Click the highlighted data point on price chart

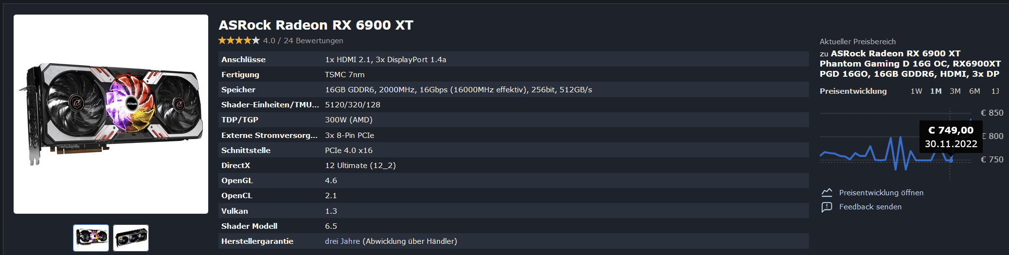click(x=951, y=160)
